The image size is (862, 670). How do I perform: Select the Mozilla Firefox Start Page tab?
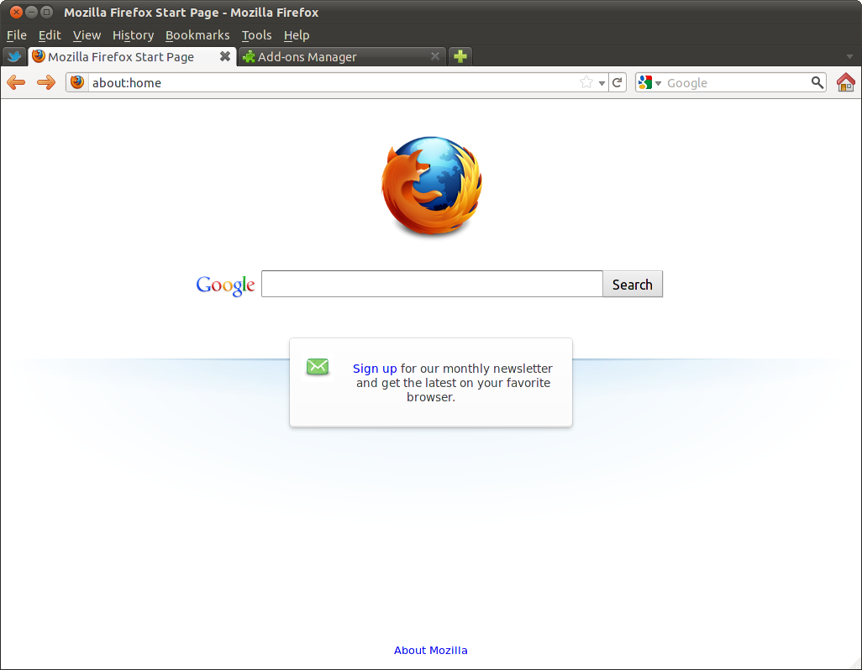coord(132,56)
